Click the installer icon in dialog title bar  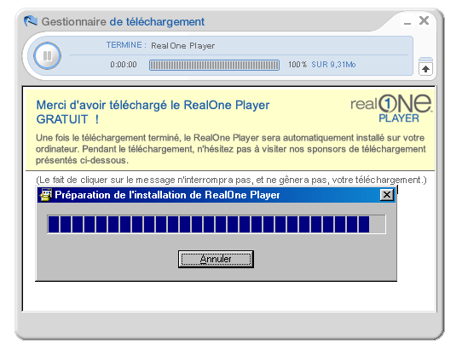coord(46,195)
